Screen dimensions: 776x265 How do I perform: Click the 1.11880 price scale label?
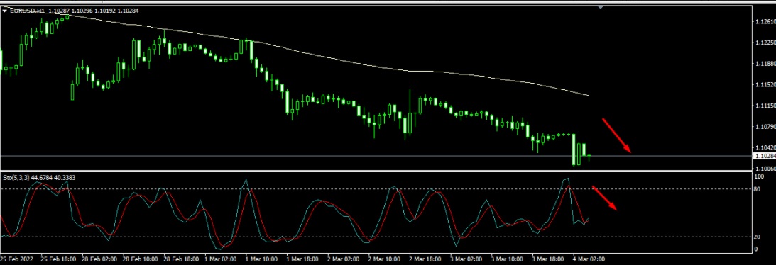tap(765, 64)
